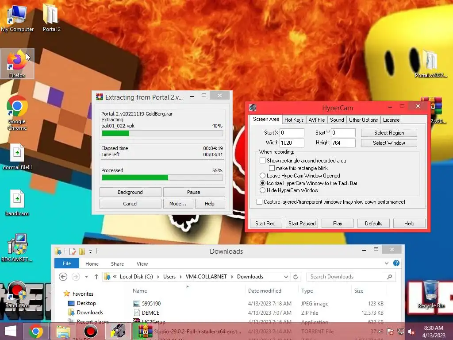Screen dimensions: 453x340
Task: Open the Sound tab in HyperCam
Action: 337,120
